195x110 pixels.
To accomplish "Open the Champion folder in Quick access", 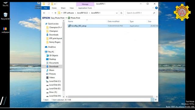I will [52, 31].
